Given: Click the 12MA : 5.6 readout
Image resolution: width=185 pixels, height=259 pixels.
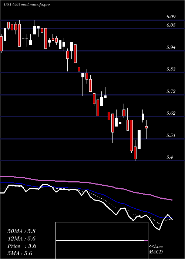Looking at the screenshot, I should click(21, 239).
